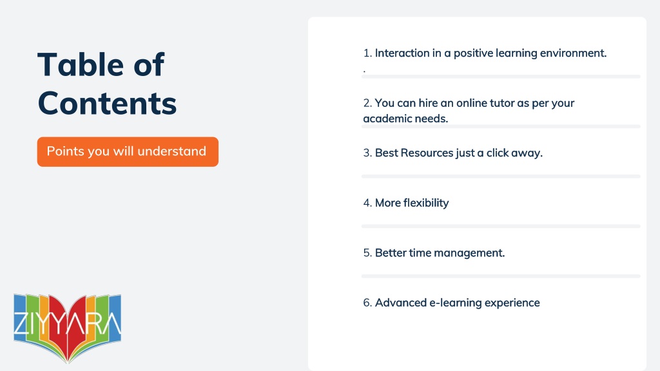Viewport: 660px width, 371px height.
Task: Click the letter 'Z' in the Ziyyara logo
Action: pyautogui.click(x=19, y=323)
